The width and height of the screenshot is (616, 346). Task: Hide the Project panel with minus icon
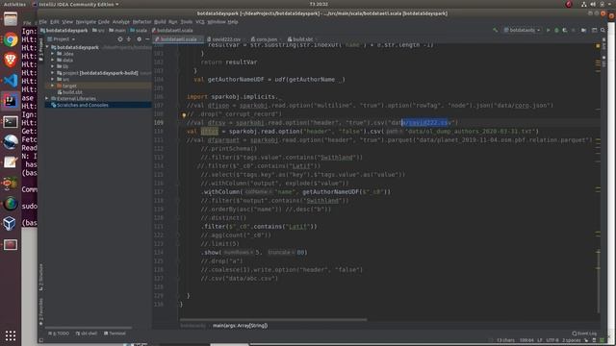(x=147, y=39)
